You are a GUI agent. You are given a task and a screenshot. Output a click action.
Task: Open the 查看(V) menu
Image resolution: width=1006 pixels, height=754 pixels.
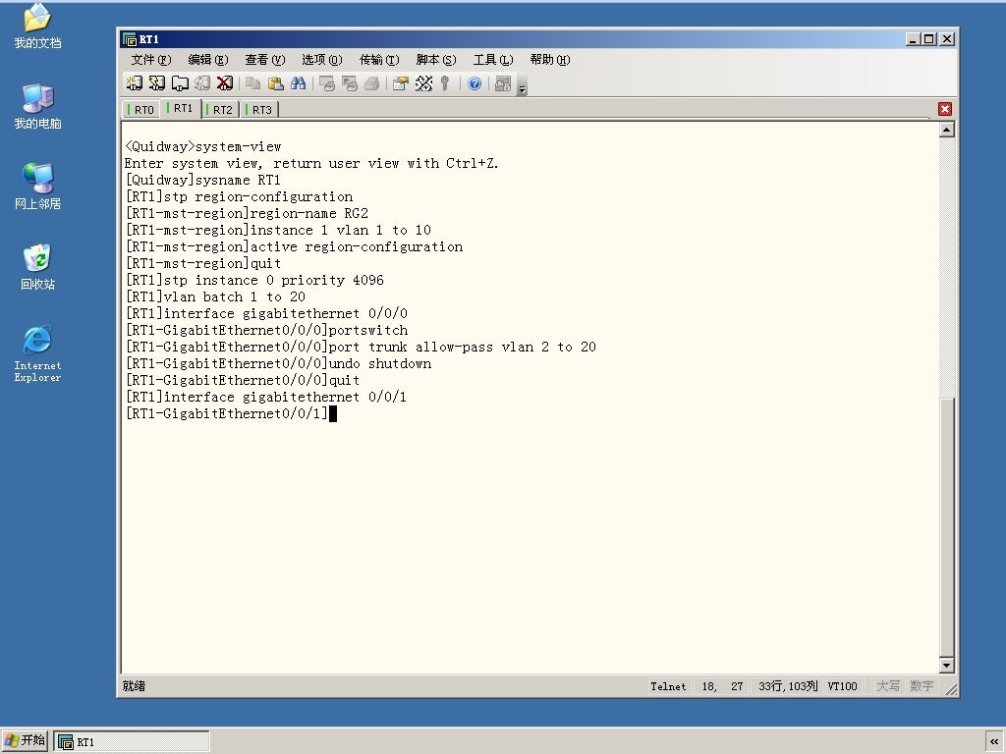(265, 60)
